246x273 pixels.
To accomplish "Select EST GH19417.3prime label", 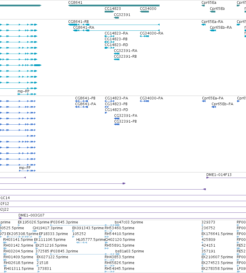I will [48, 228].
